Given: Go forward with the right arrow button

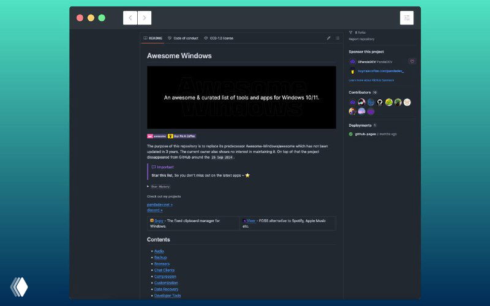Looking at the screenshot, I should (145, 18).
